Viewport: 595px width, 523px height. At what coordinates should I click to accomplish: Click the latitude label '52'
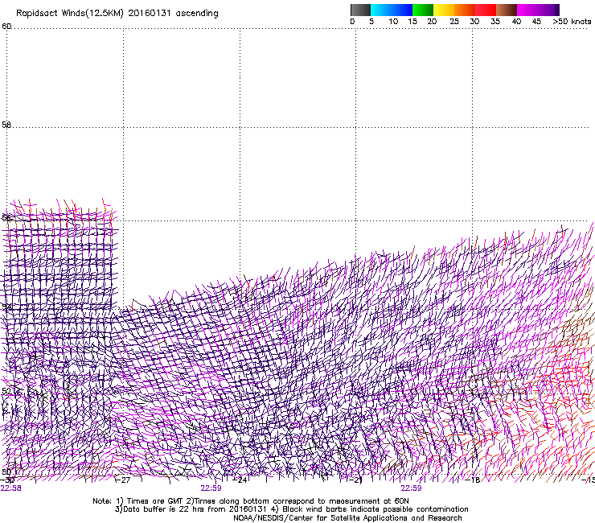point(6,391)
